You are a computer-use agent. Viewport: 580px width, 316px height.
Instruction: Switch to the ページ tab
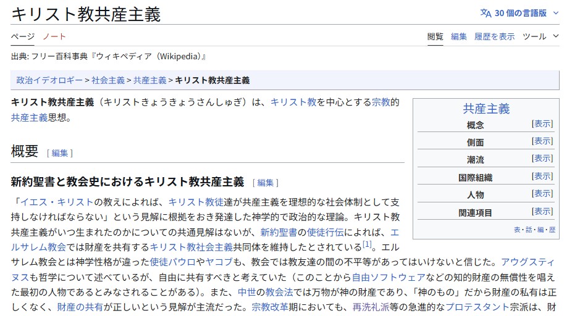coord(23,36)
